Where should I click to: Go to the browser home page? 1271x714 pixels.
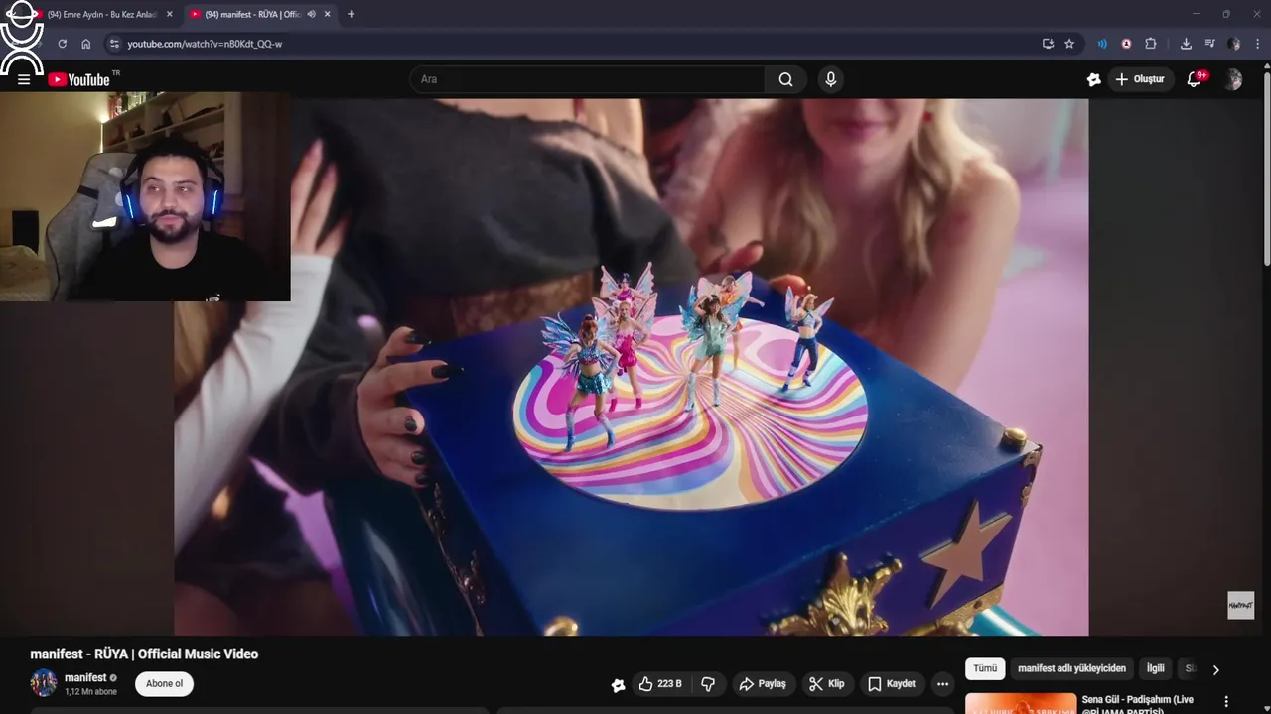(86, 44)
